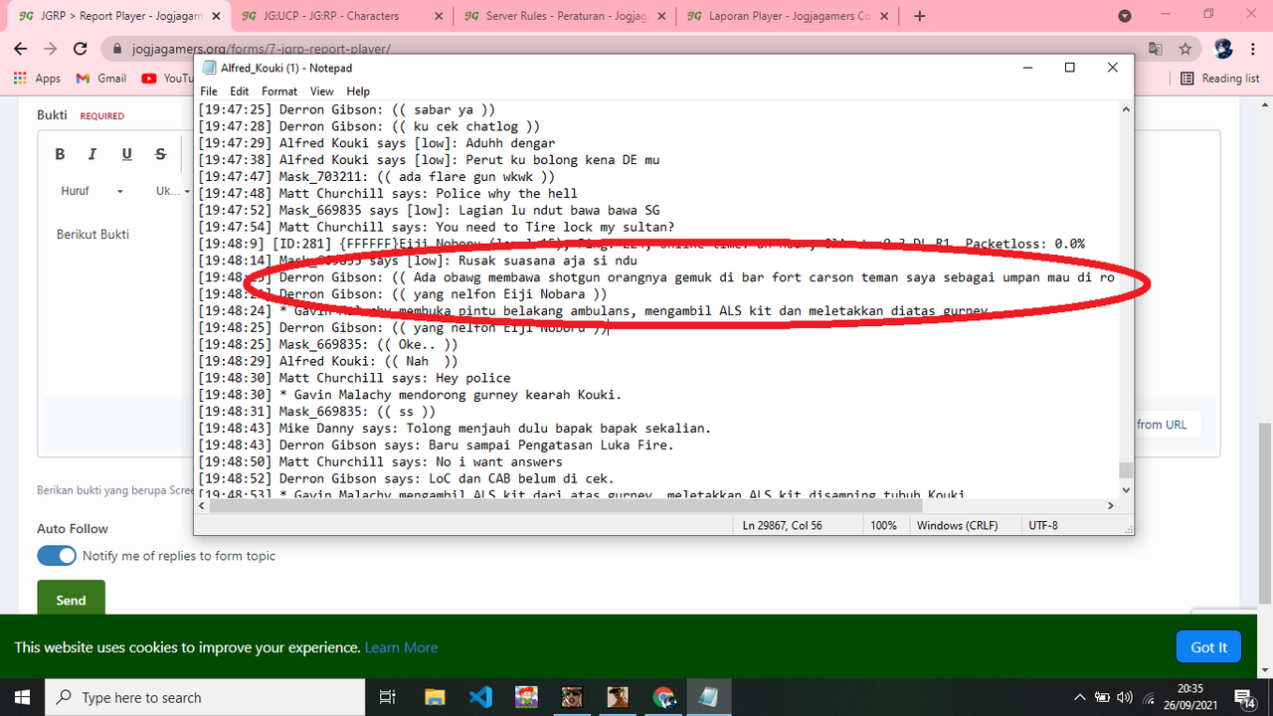Click the UTF-8 encoding status entry

coord(1044,525)
